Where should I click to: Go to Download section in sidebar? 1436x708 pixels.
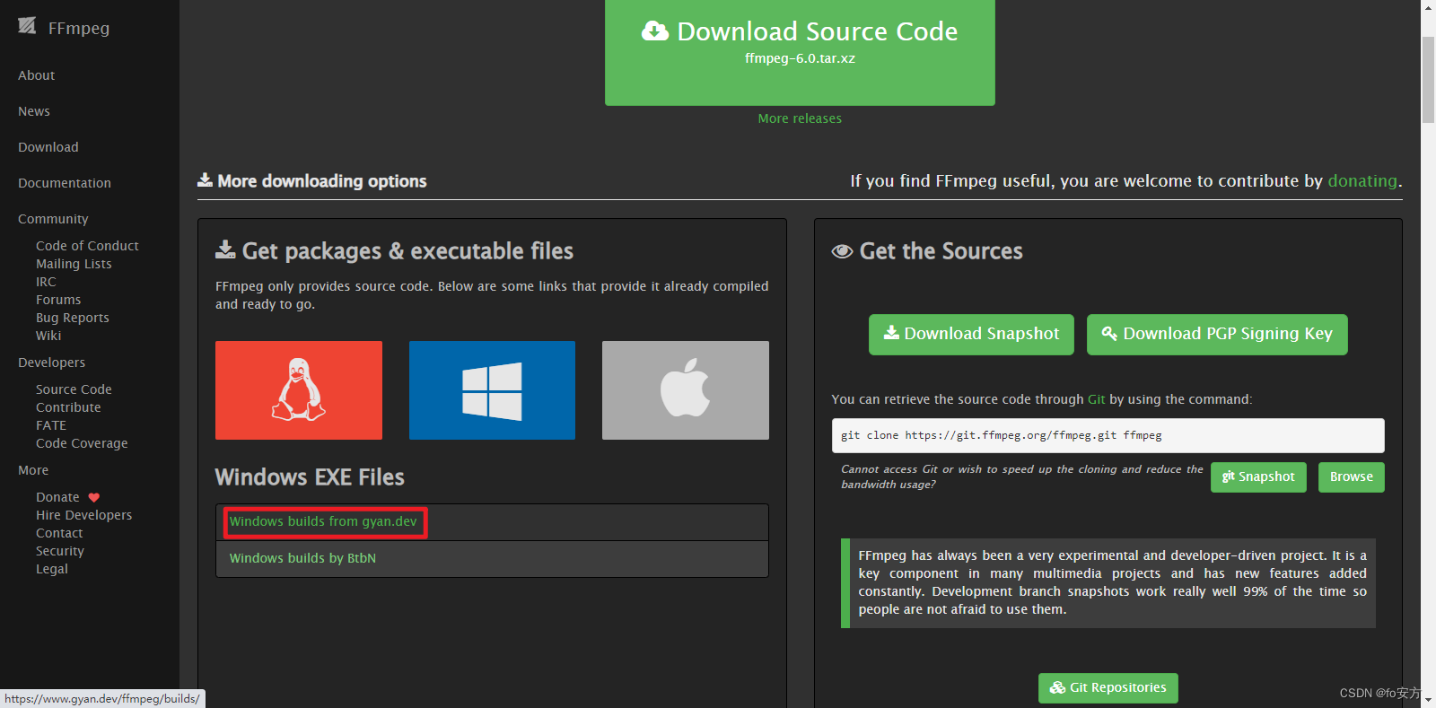coord(48,147)
